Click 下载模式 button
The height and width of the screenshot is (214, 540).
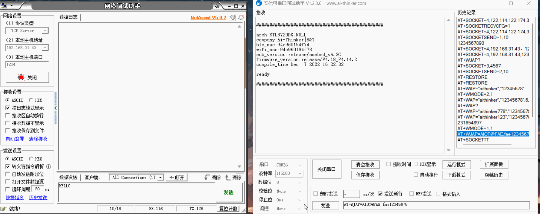[456, 175]
